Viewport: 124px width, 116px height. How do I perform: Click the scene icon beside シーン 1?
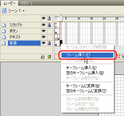click(4, 11)
